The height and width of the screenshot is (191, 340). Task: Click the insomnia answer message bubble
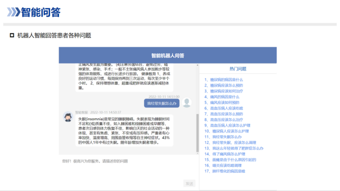tap(124, 130)
